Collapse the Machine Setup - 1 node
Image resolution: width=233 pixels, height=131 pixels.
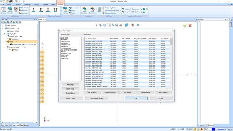pyautogui.click(x=5, y=47)
